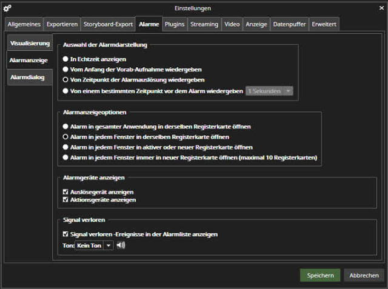Switch to the Alarmdialog side tab

pyautogui.click(x=27, y=78)
